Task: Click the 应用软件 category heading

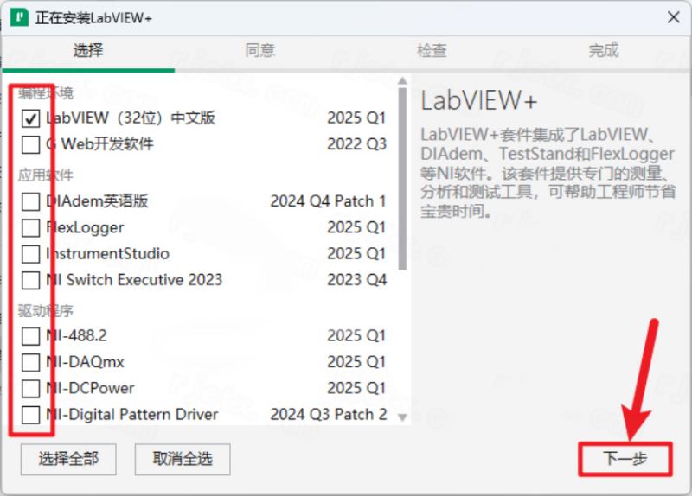Action: pos(46,175)
